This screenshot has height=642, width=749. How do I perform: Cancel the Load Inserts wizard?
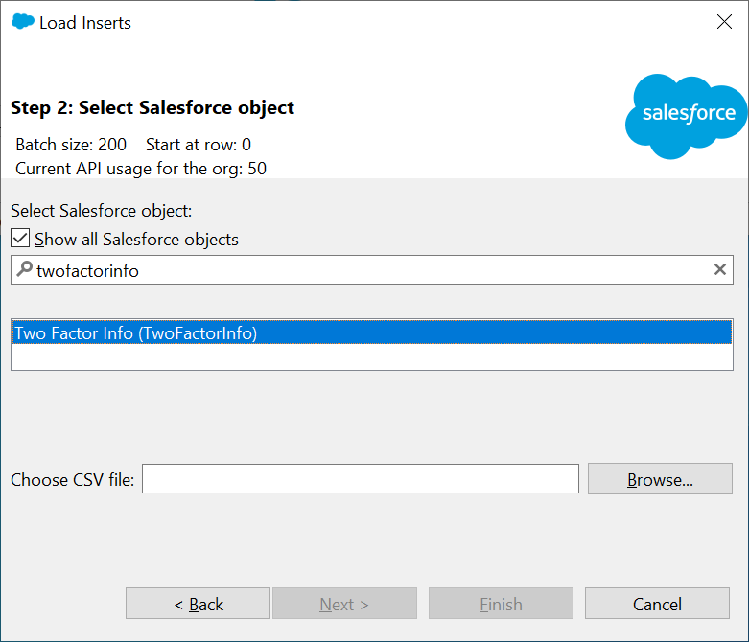[x=657, y=604]
